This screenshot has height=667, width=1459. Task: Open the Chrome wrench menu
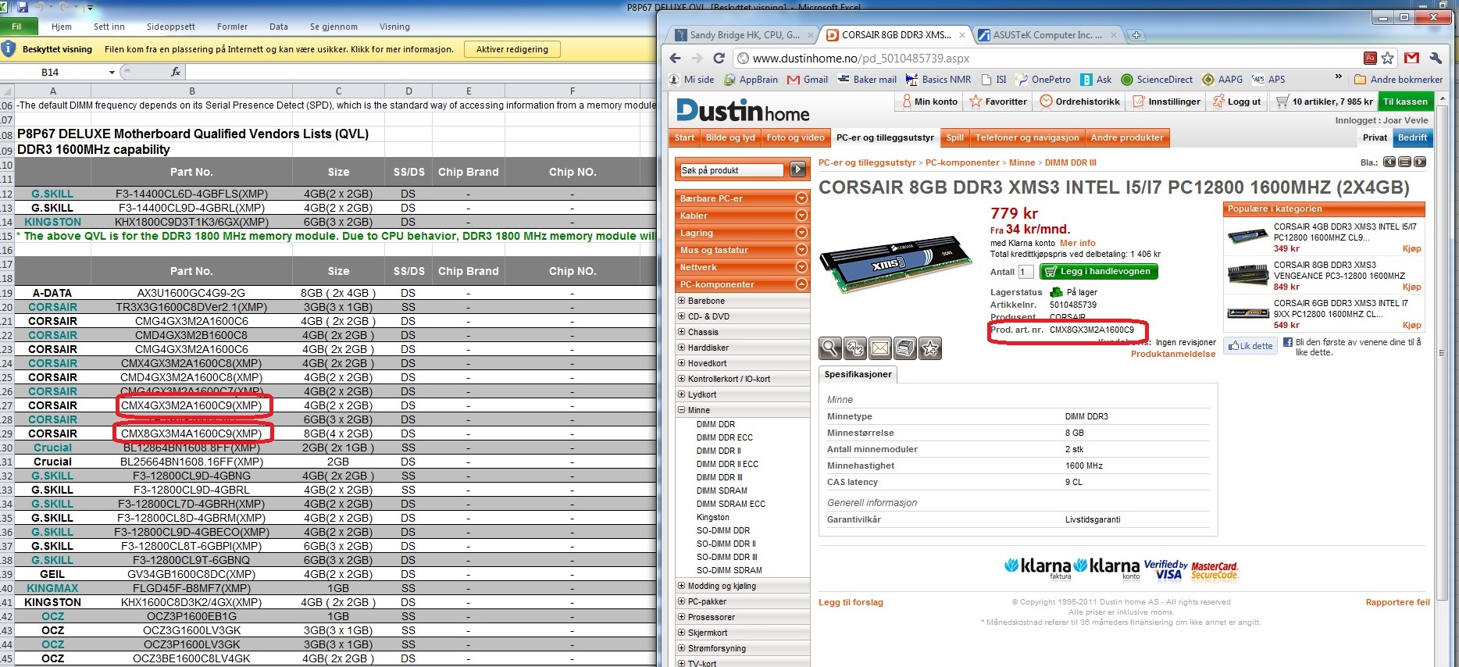1436,58
